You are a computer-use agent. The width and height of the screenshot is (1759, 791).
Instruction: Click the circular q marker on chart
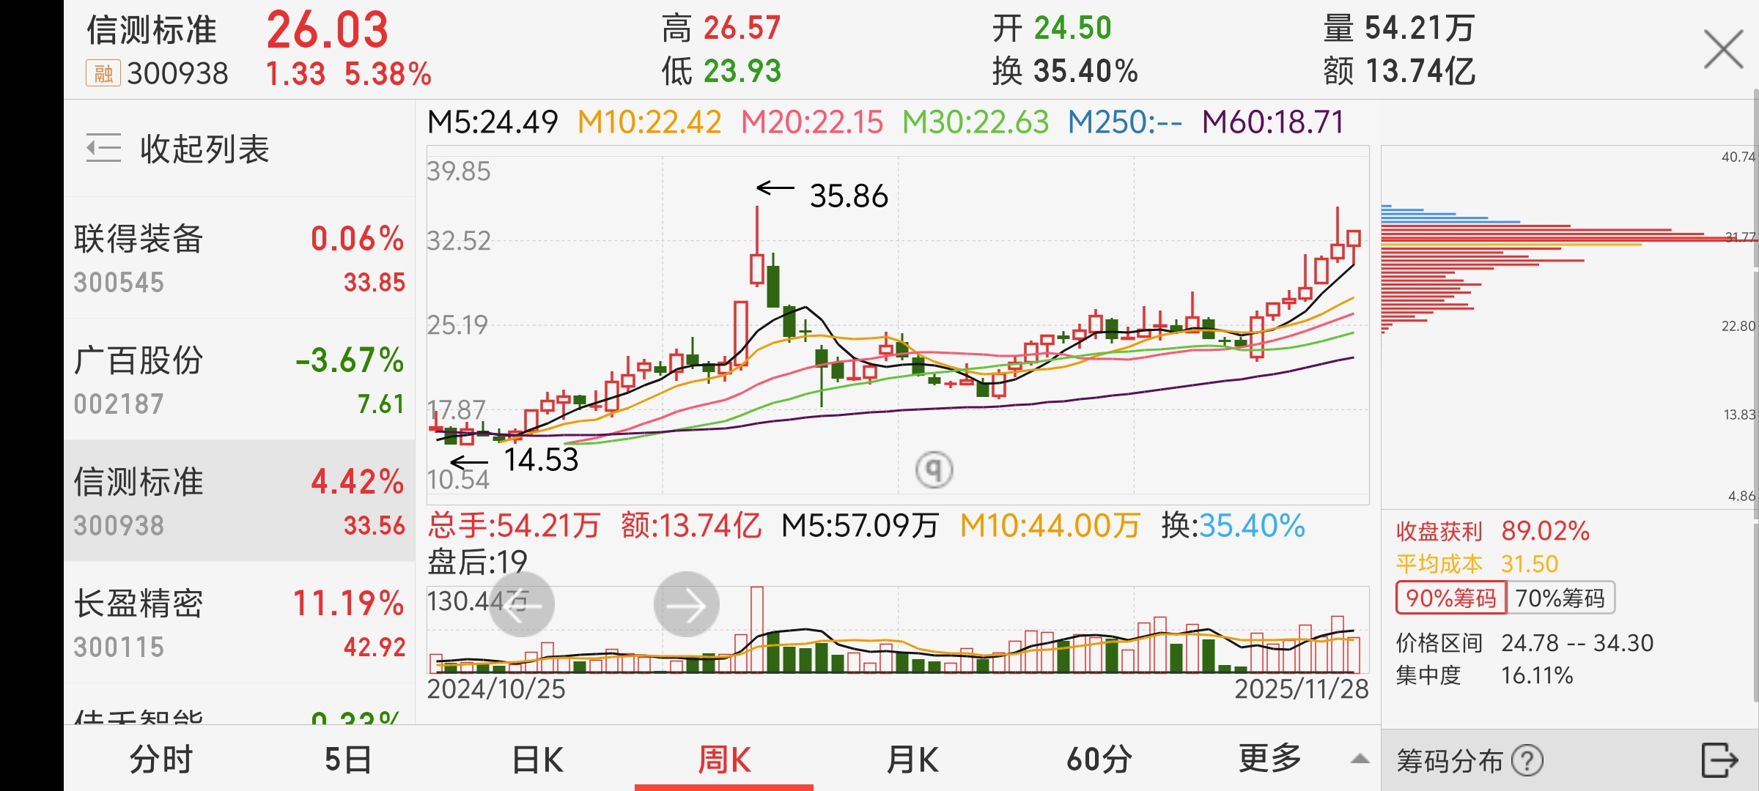pos(934,469)
